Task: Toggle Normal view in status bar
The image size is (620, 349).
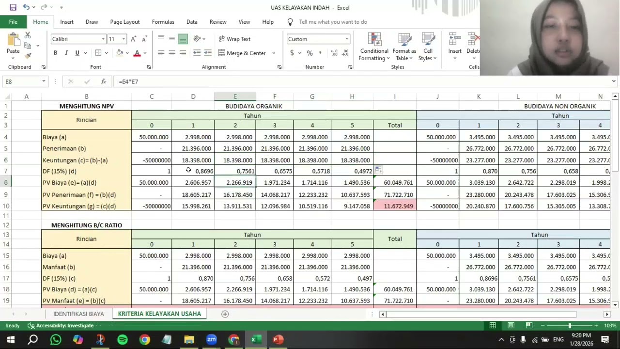Action: [493, 325]
